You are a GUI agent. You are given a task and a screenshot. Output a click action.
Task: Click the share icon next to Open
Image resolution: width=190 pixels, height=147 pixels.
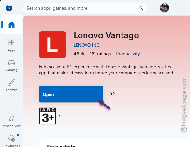pos(112,94)
